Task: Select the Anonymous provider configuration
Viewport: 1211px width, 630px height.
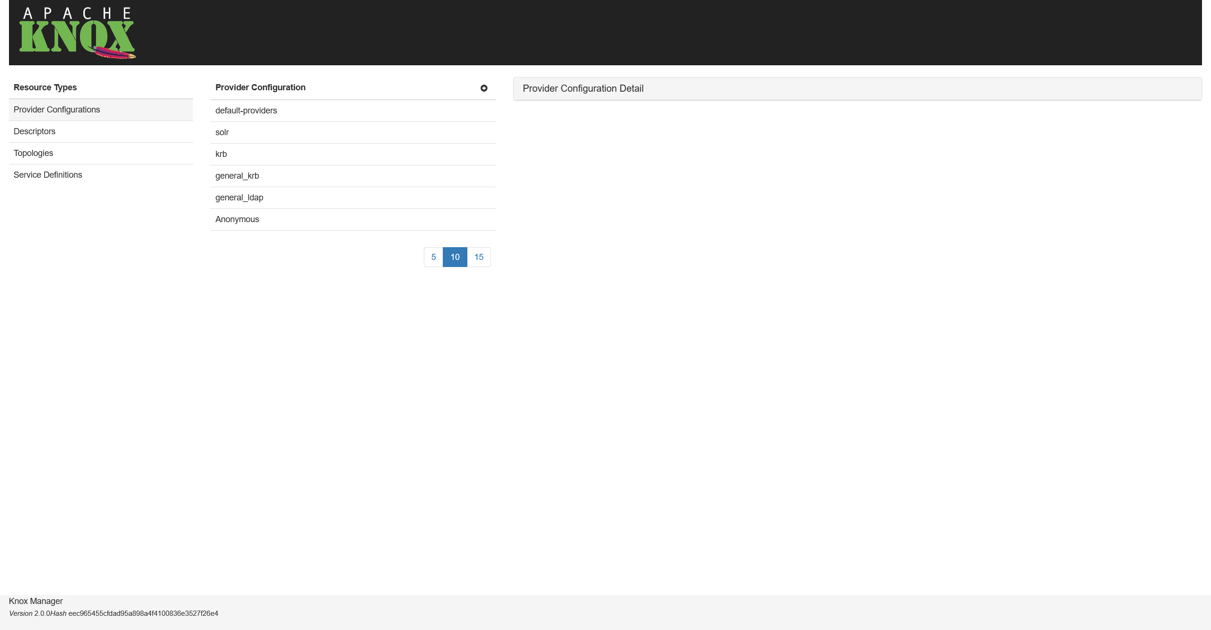Action: pyautogui.click(x=353, y=219)
